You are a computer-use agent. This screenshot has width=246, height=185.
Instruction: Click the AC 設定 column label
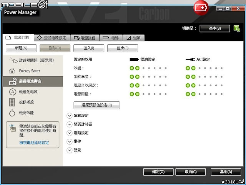point(203,59)
